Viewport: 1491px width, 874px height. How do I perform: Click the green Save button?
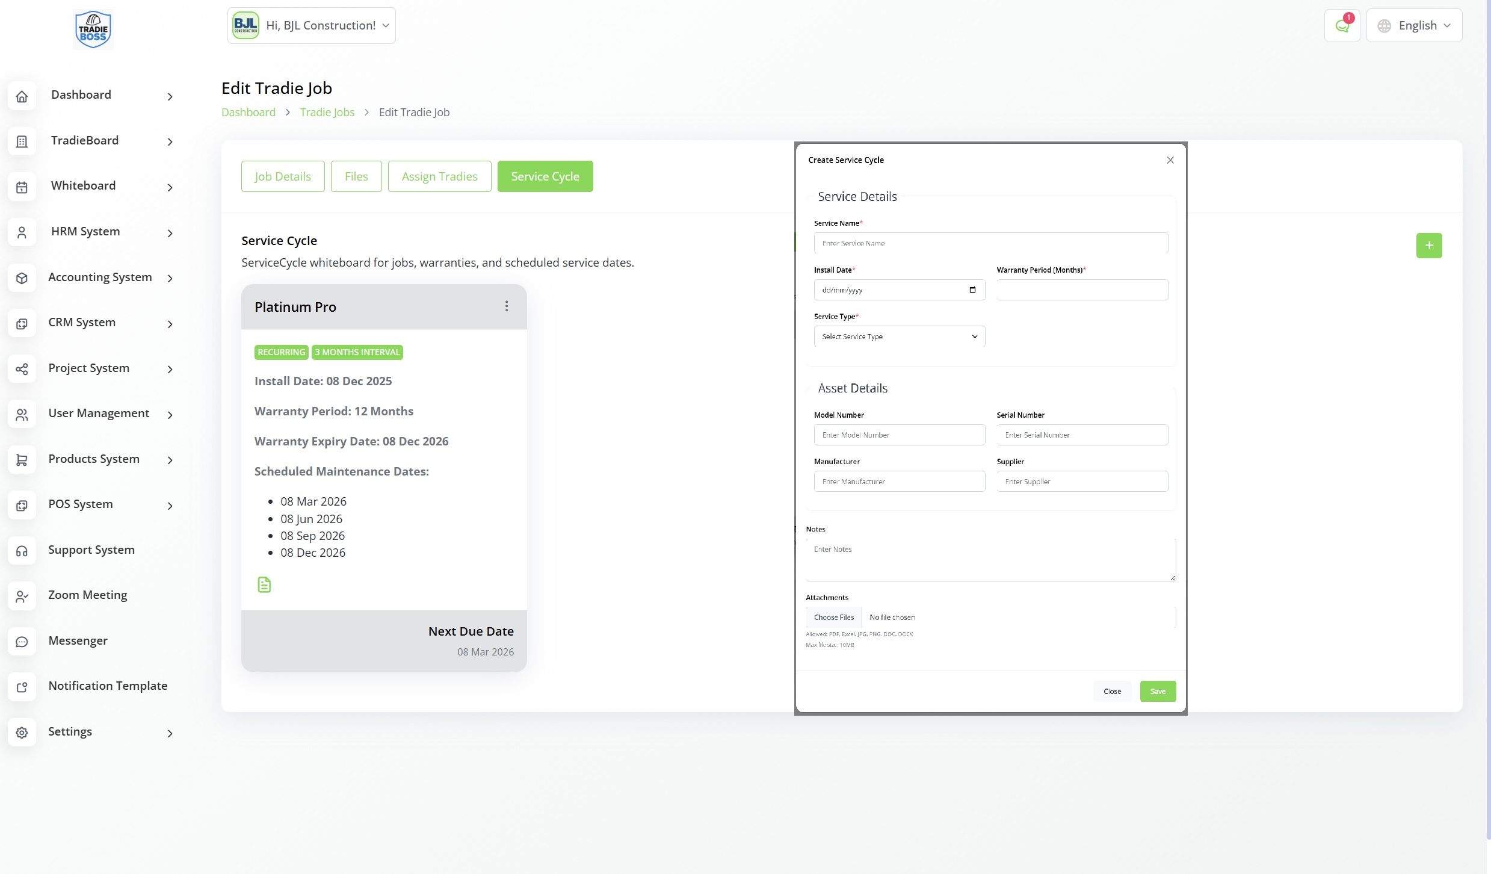coord(1157,691)
